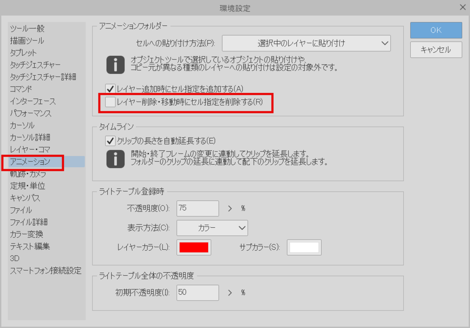Open the red レイヤーカラー color swatch
470x328 pixels.
pyautogui.click(x=193, y=247)
